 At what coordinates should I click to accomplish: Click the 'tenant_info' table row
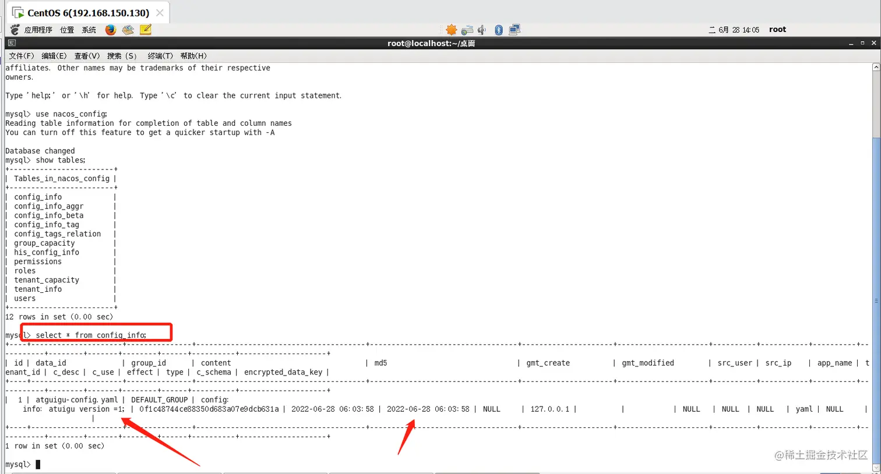pos(38,289)
